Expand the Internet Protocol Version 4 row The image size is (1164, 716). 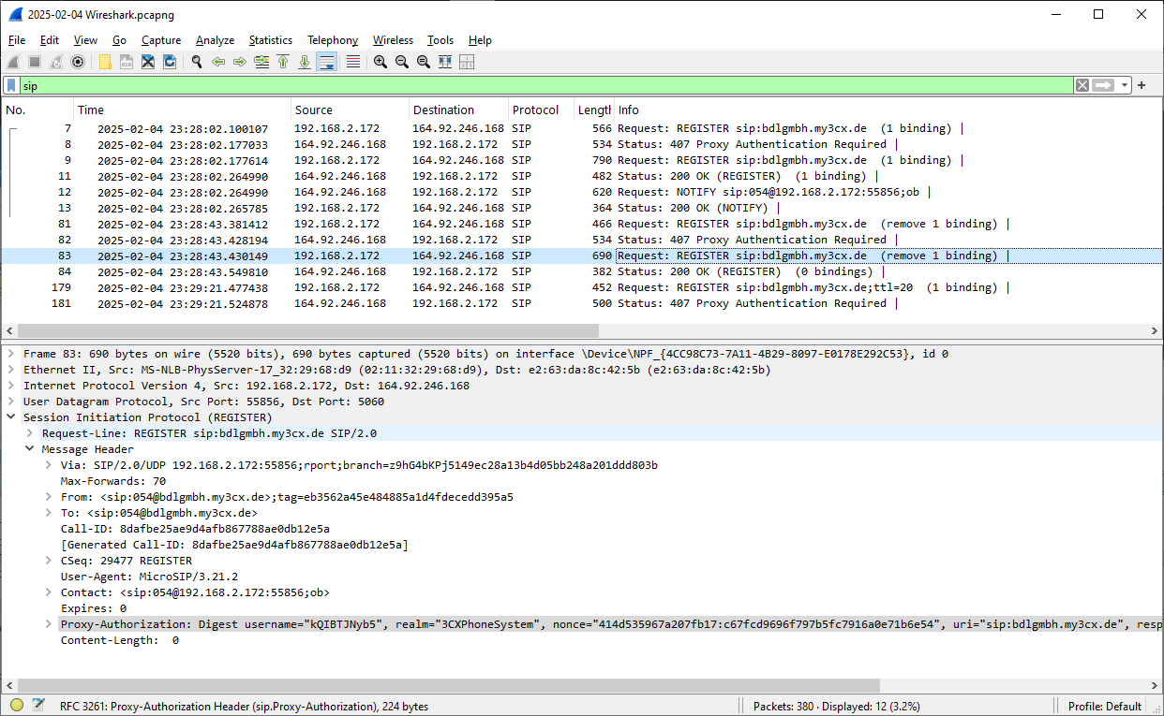coord(11,386)
